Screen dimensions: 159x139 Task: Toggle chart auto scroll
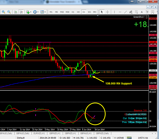[16, 12]
